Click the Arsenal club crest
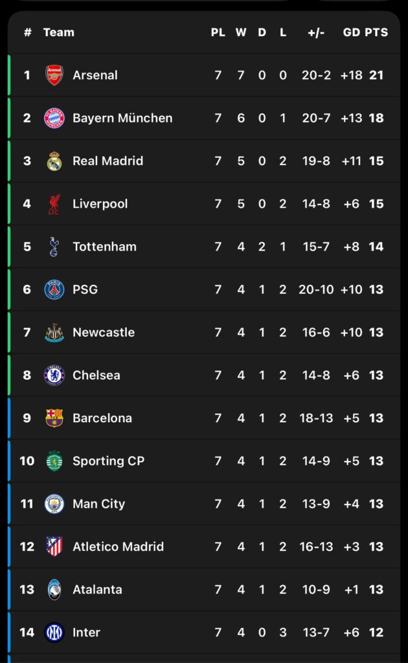This screenshot has width=408, height=663. coord(54,75)
